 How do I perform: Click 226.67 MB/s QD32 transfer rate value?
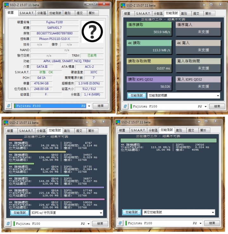point(49,205)
